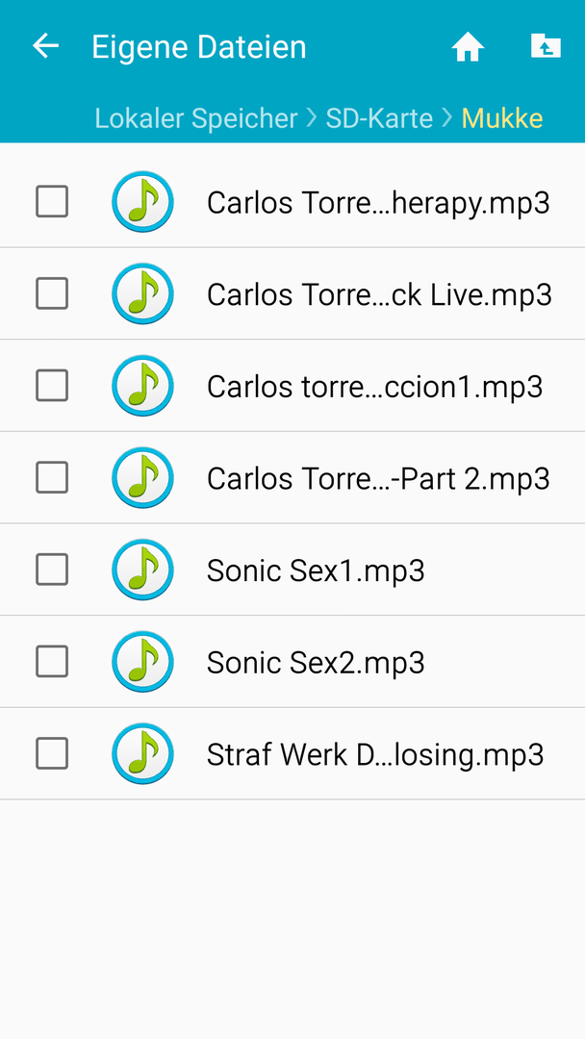Tap the Eigene Dateien title
585x1039 pixels.
coord(199,47)
